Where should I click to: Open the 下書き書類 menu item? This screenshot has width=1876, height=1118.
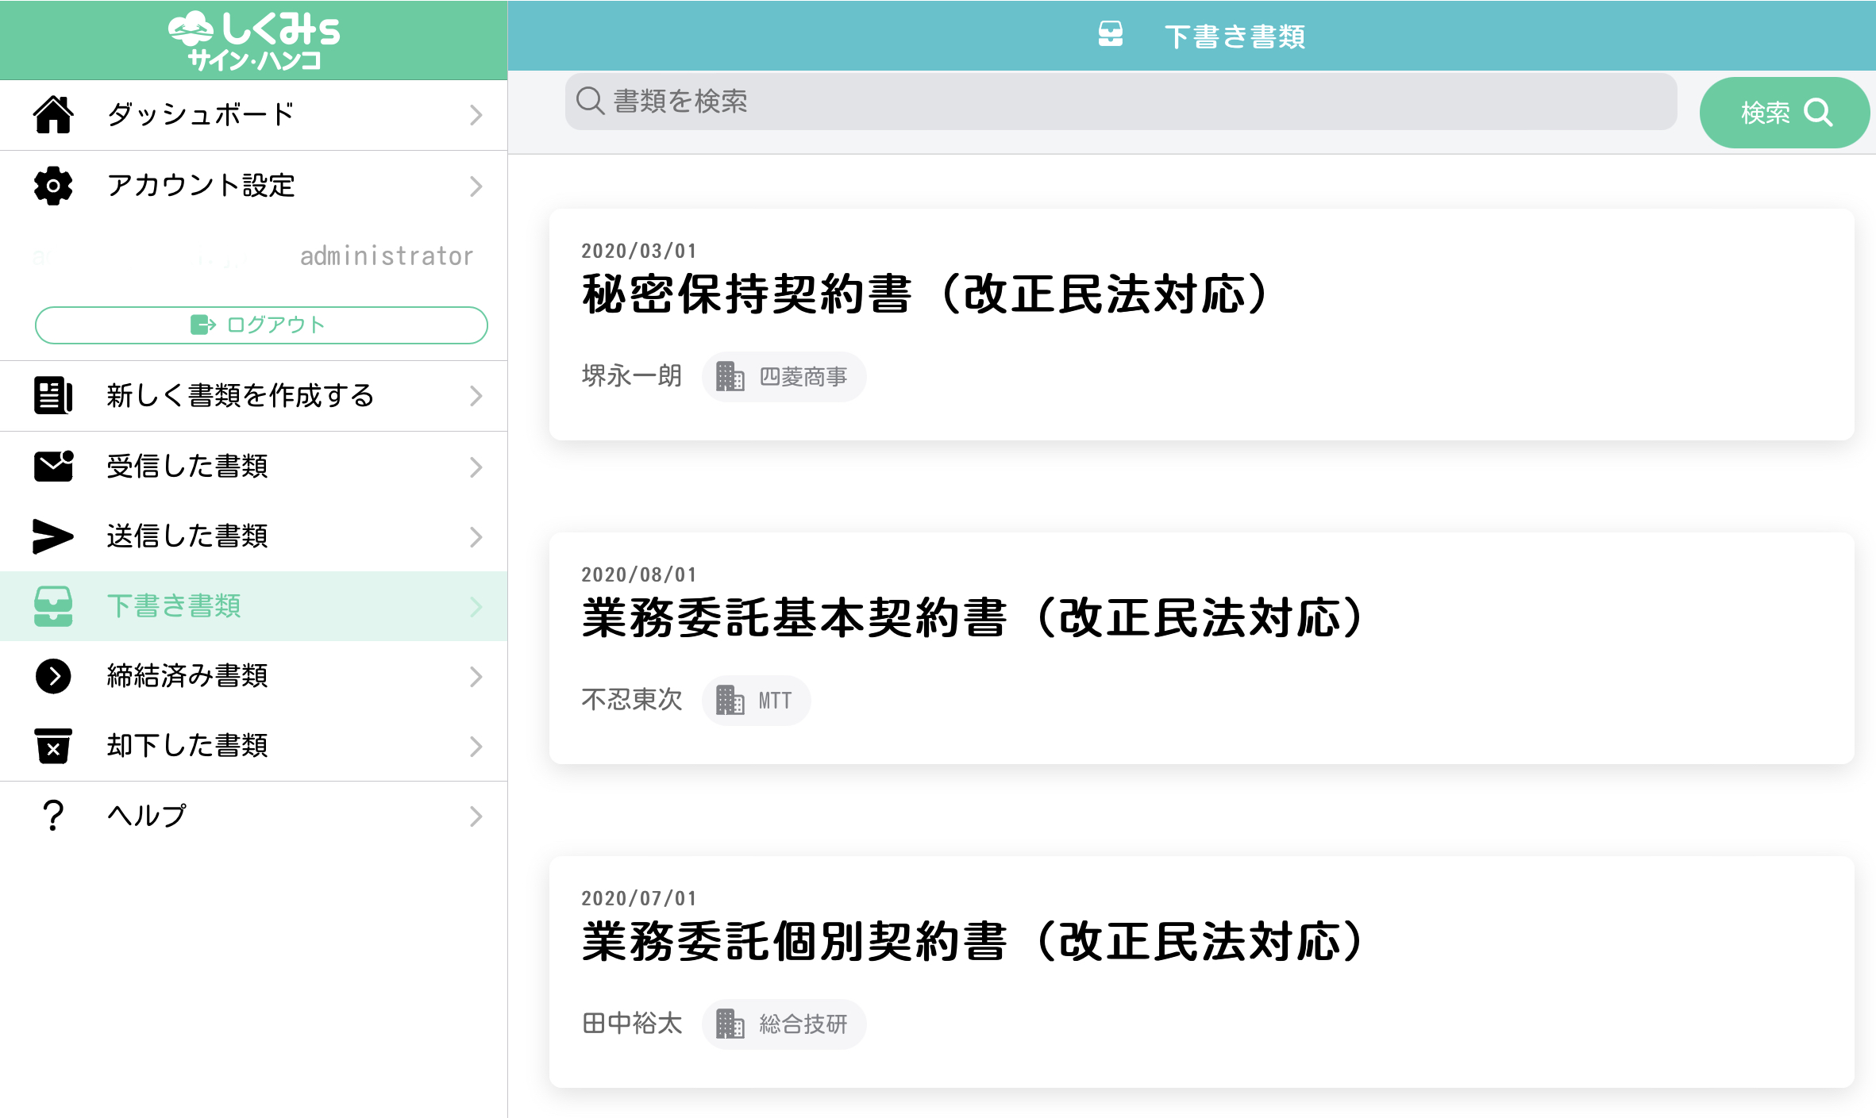point(174,606)
